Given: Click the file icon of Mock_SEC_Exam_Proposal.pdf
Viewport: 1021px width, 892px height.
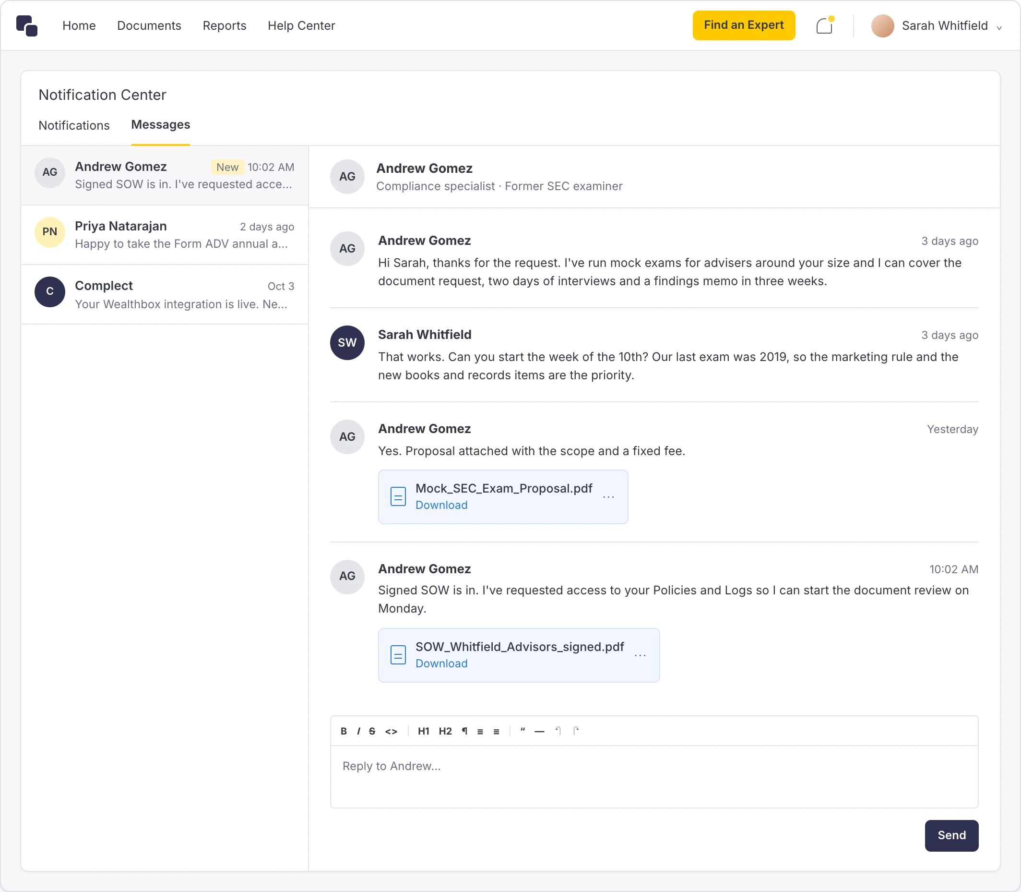Looking at the screenshot, I should click(398, 496).
